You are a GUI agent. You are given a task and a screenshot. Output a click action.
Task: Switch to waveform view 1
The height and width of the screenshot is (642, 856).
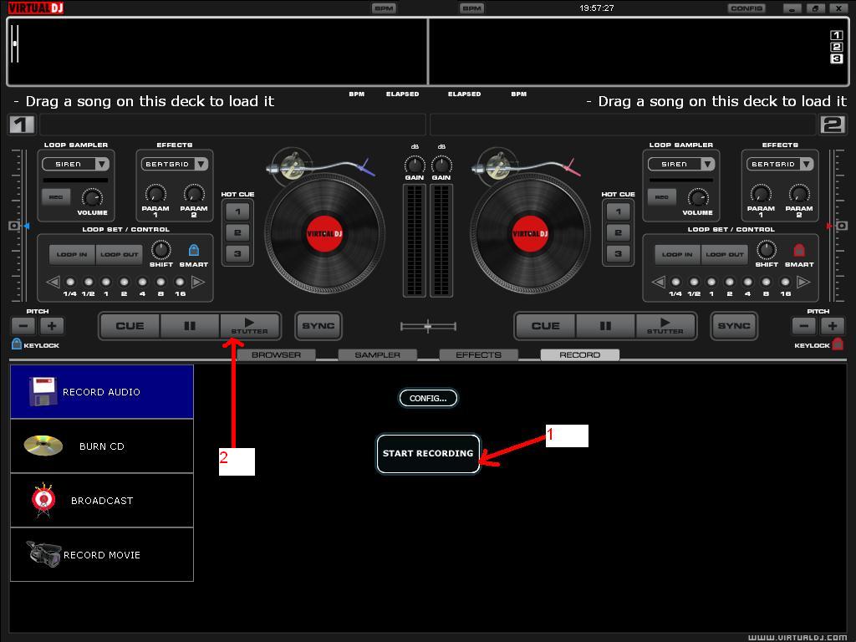[x=836, y=35]
